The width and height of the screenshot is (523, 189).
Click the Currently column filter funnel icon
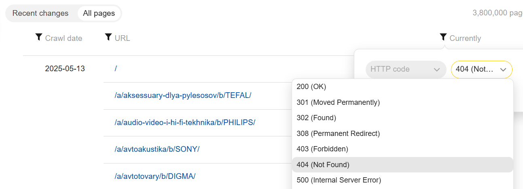443,37
